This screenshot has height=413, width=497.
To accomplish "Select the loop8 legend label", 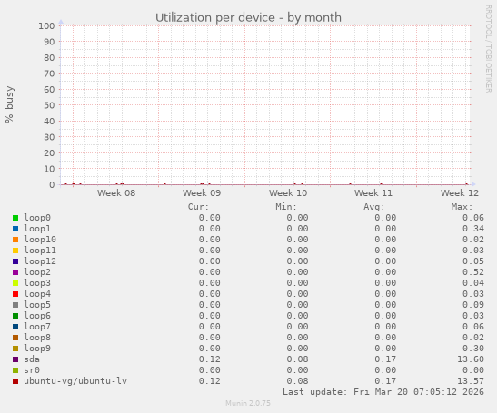I will pyautogui.click(x=37, y=338).
